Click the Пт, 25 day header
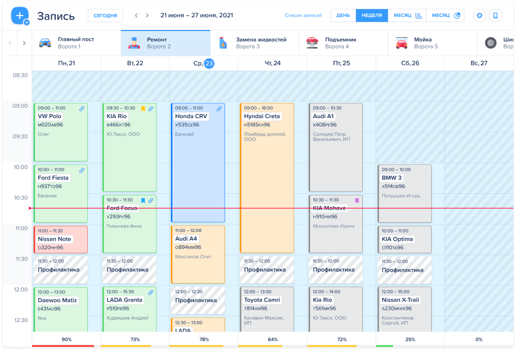This screenshot has height=351, width=516. 341,63
